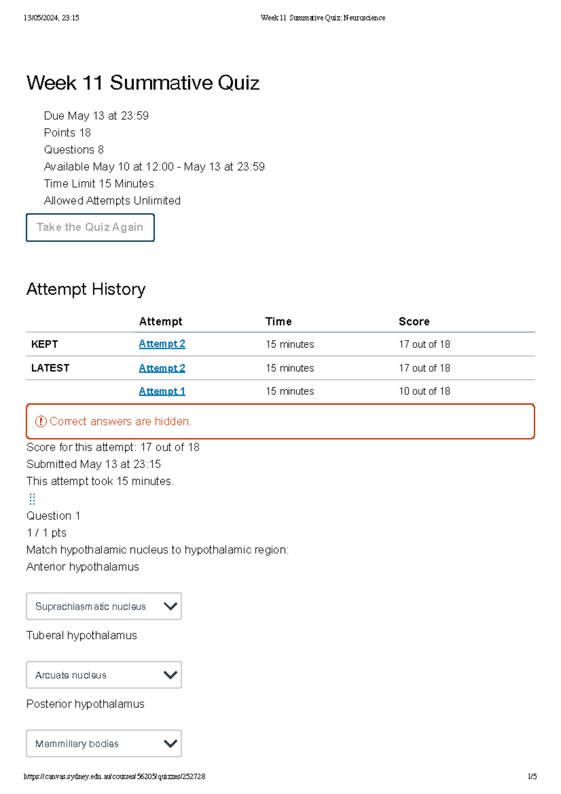Click the Question 1 label
This screenshot has height=794, width=561.
pyautogui.click(x=53, y=516)
